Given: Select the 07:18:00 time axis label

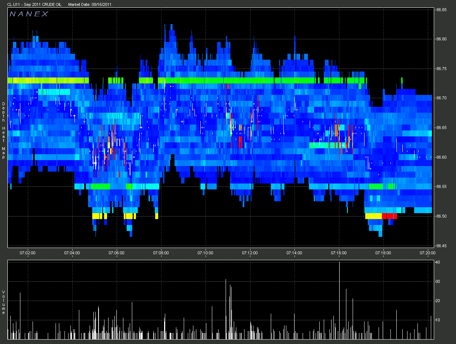Looking at the screenshot, I should [x=383, y=253].
